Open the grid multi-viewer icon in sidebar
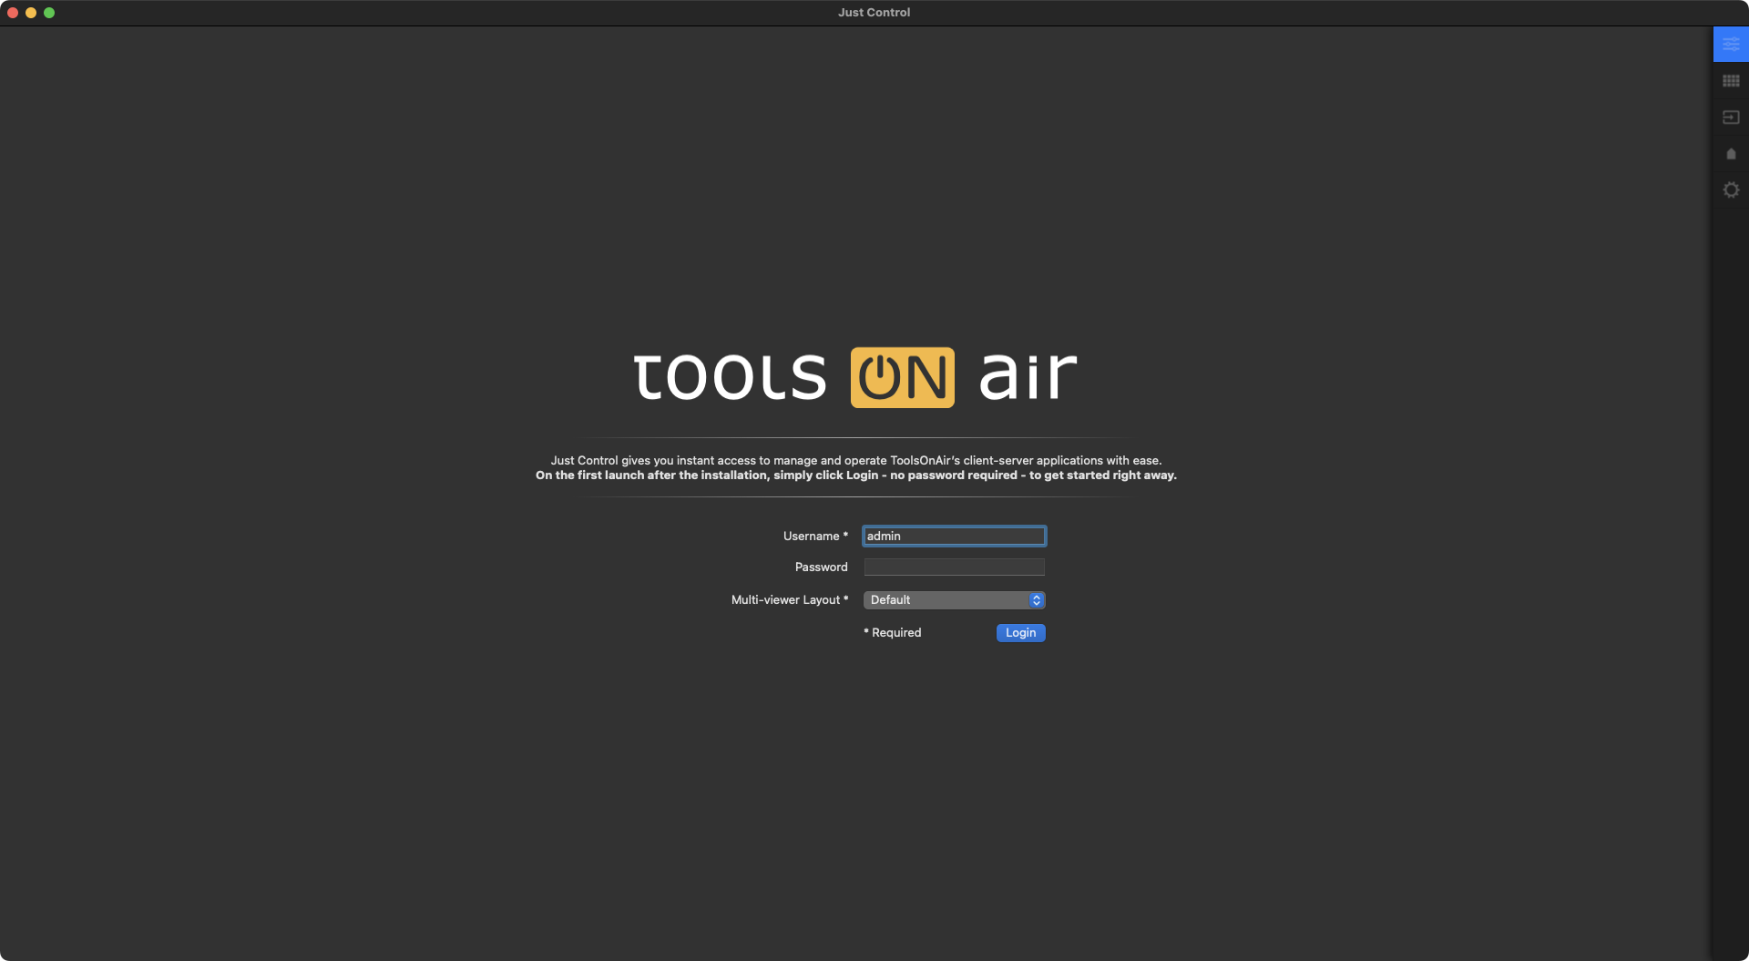Image resolution: width=1749 pixels, height=961 pixels. (1731, 81)
